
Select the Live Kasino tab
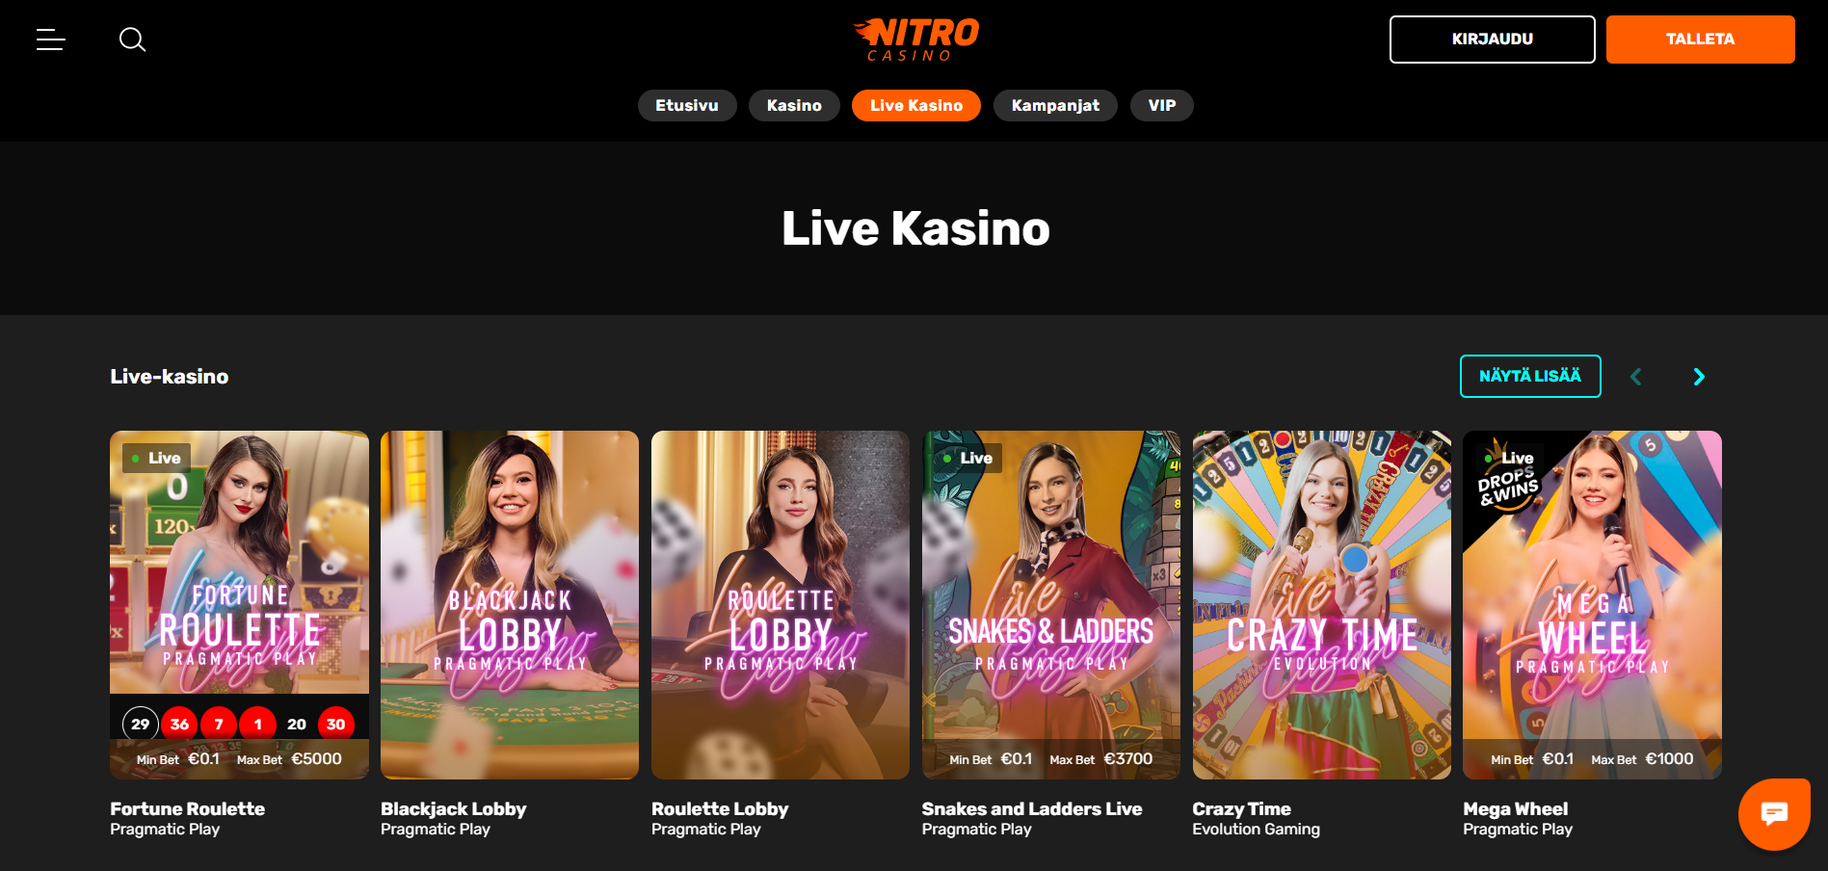pyautogui.click(x=916, y=106)
